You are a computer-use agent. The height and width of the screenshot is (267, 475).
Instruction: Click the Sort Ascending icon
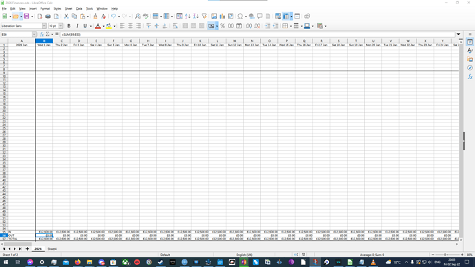(188, 16)
